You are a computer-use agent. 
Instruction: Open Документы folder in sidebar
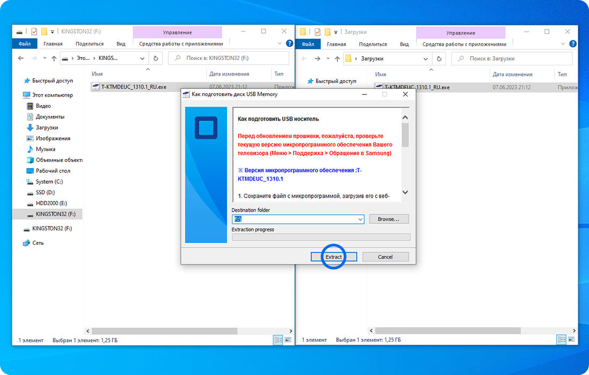[46, 117]
